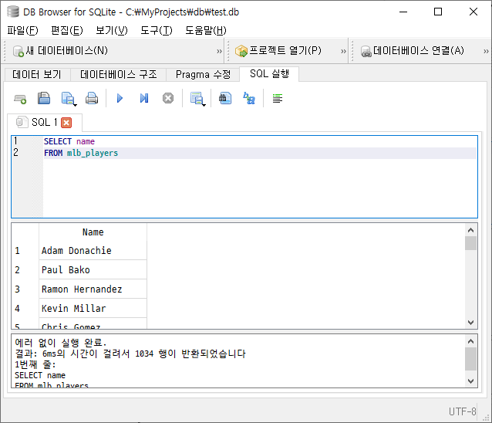The image size is (492, 423).
Task: Open a new SQL tab icon
Action: coord(20,99)
